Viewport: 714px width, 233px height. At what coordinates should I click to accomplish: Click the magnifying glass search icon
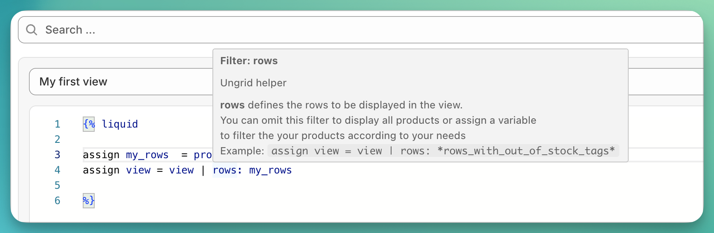pyautogui.click(x=32, y=30)
